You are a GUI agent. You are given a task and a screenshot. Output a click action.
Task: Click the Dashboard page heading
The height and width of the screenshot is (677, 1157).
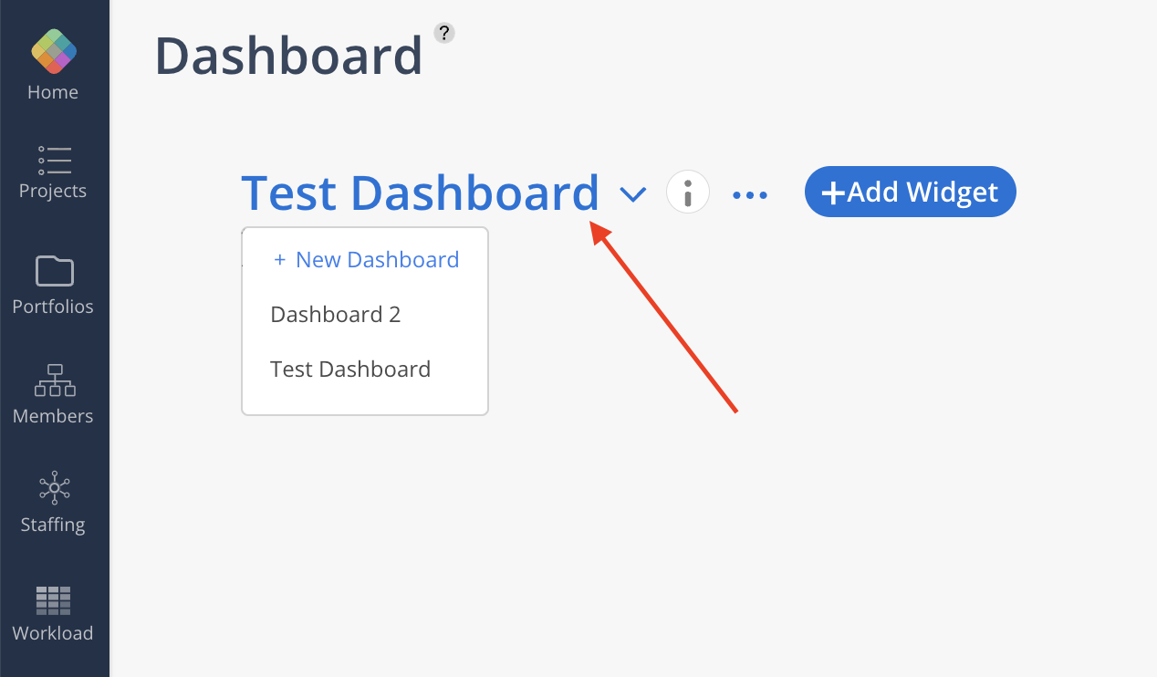(x=288, y=56)
